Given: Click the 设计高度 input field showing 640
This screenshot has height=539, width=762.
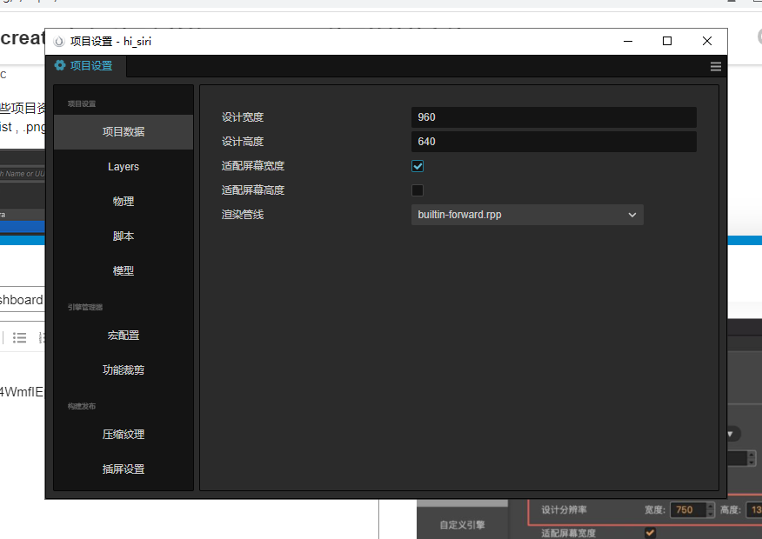Looking at the screenshot, I should (x=553, y=142).
